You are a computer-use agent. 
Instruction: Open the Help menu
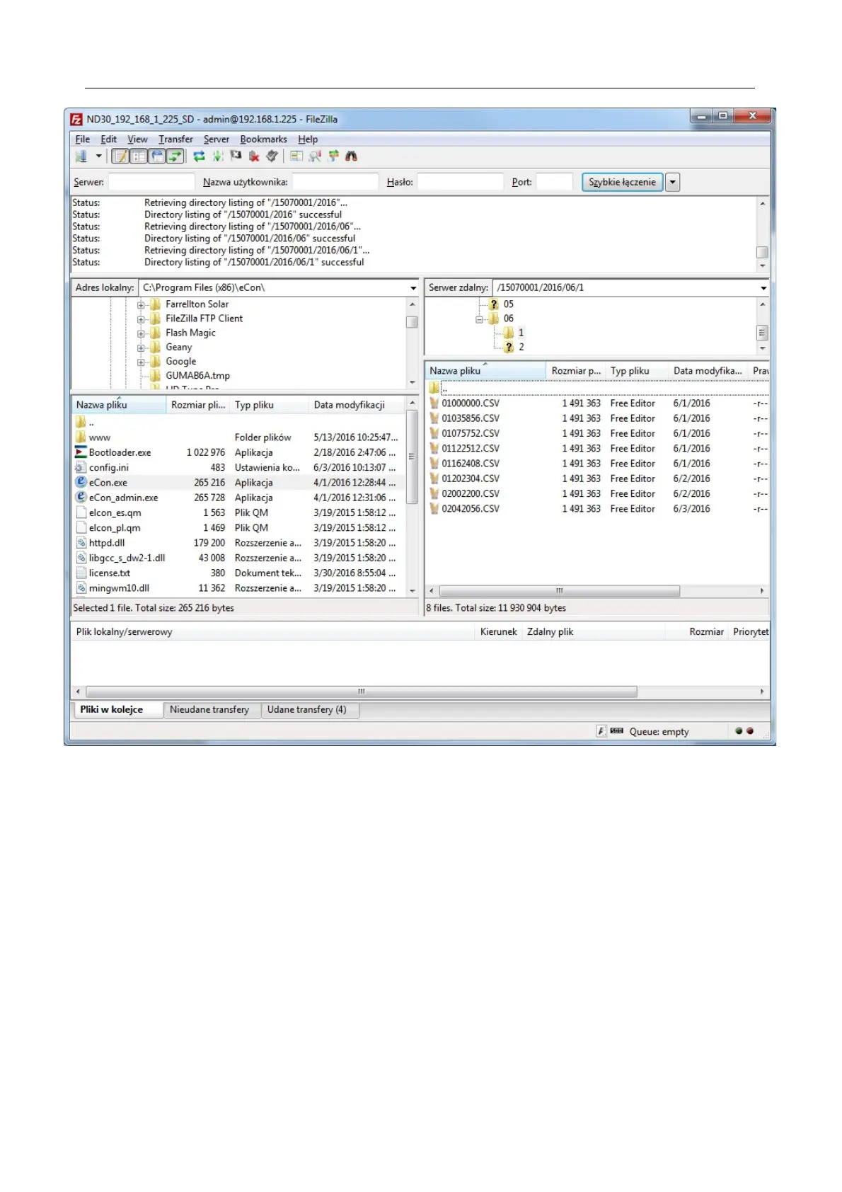(x=308, y=139)
